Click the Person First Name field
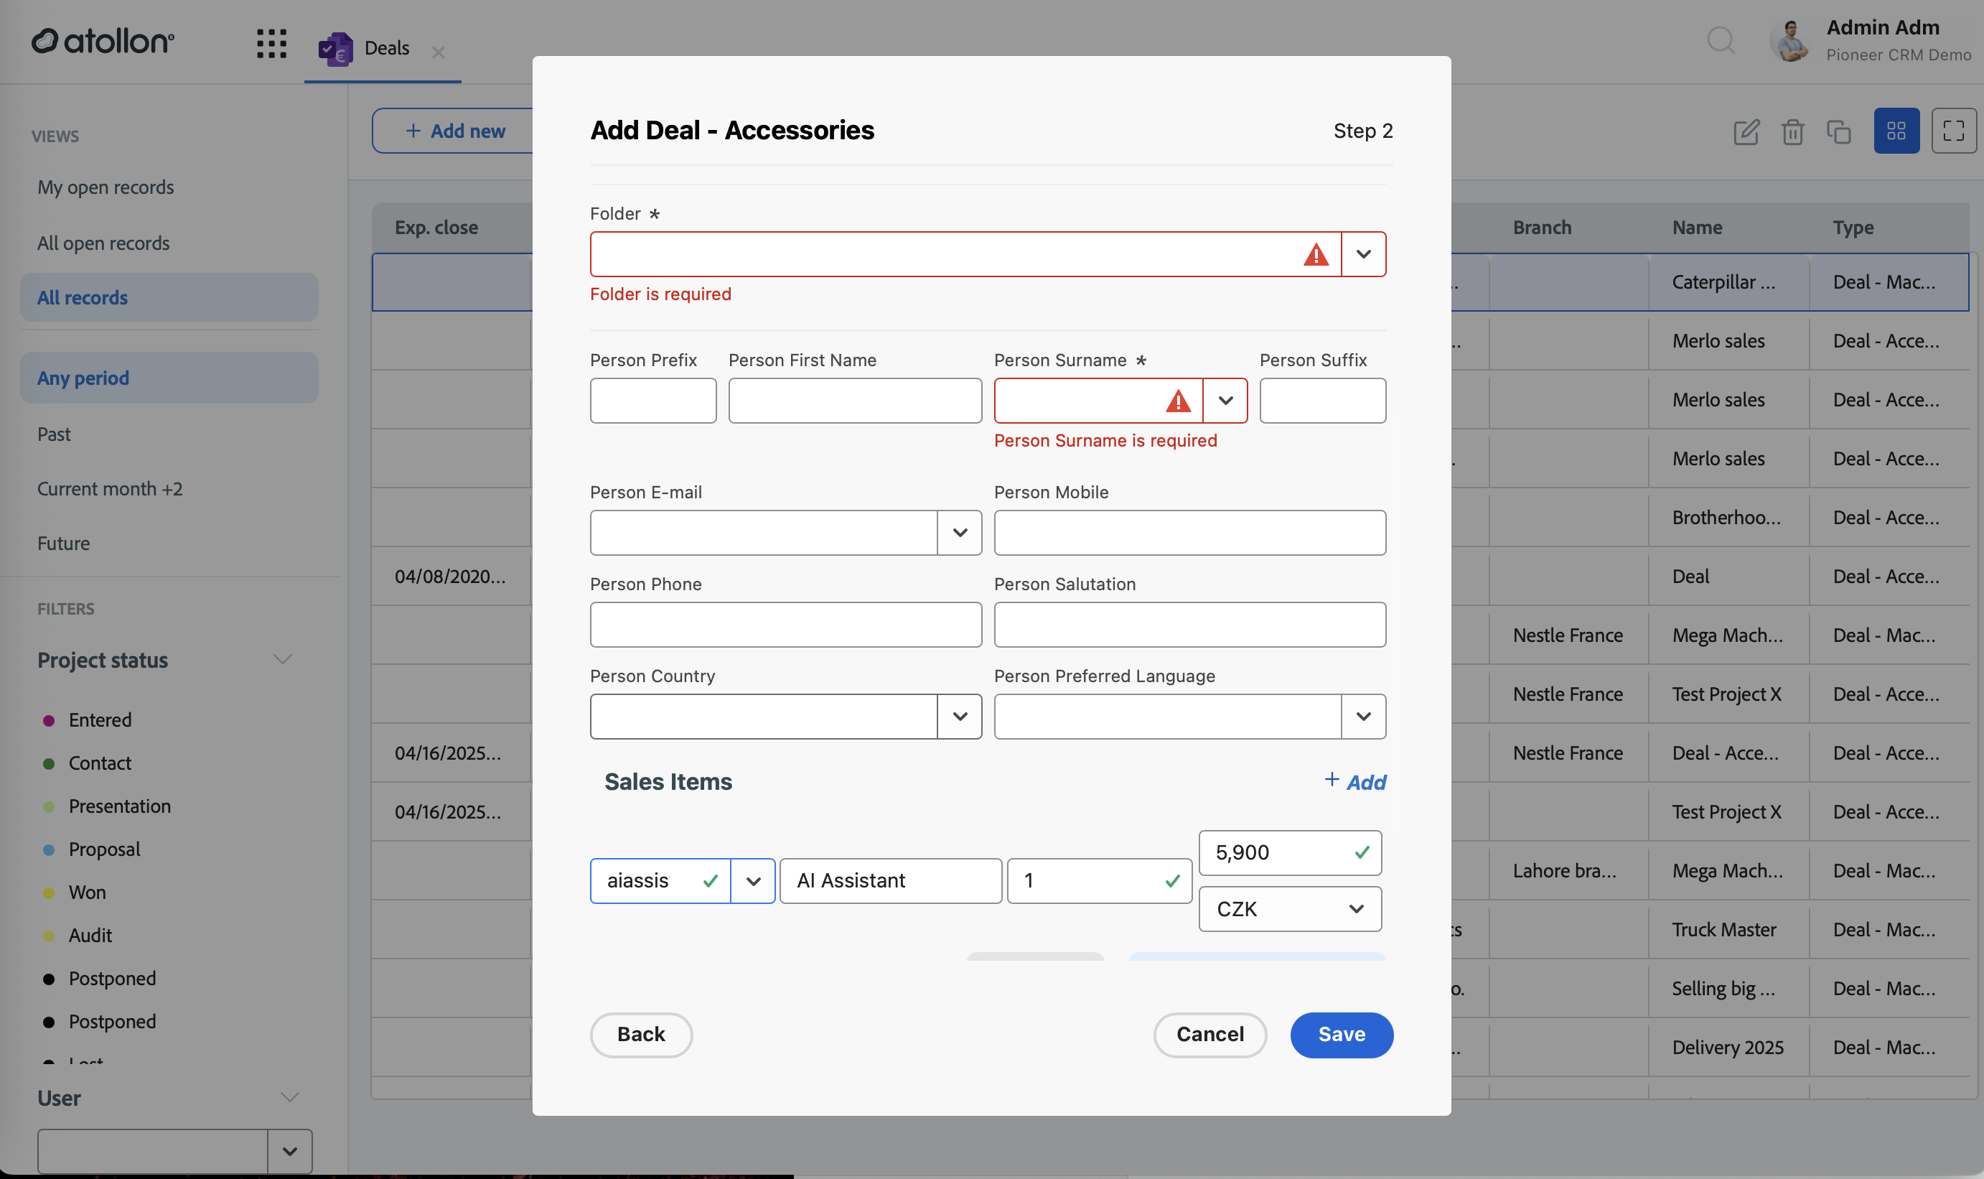 point(856,401)
